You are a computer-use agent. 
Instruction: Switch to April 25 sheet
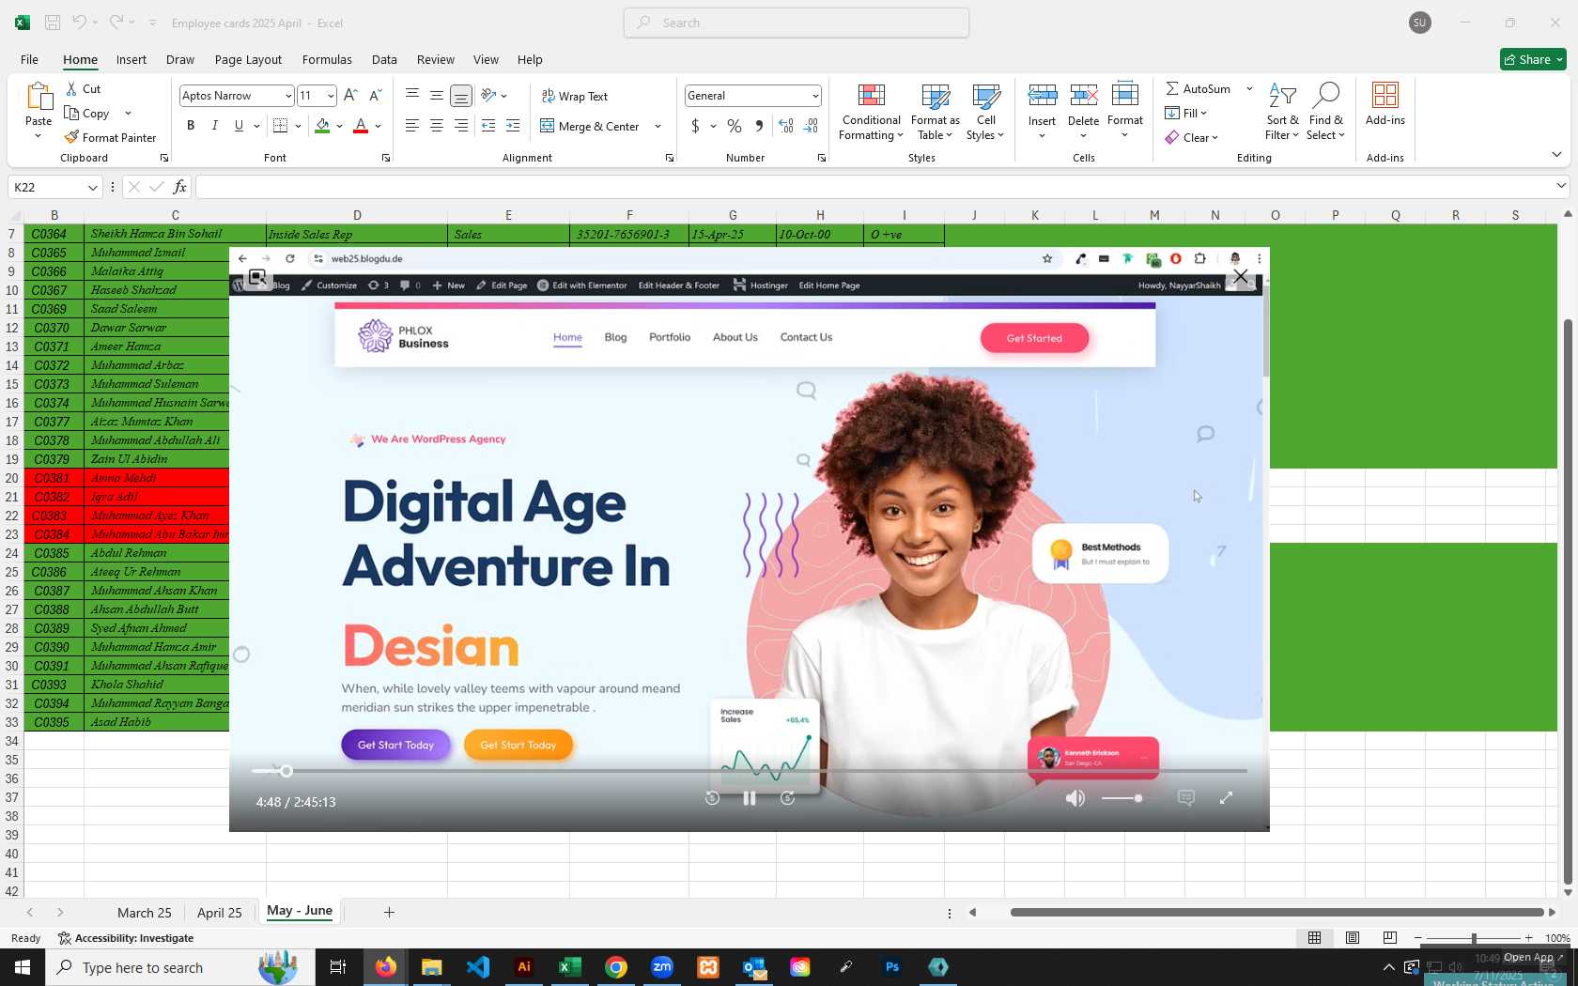[220, 913]
